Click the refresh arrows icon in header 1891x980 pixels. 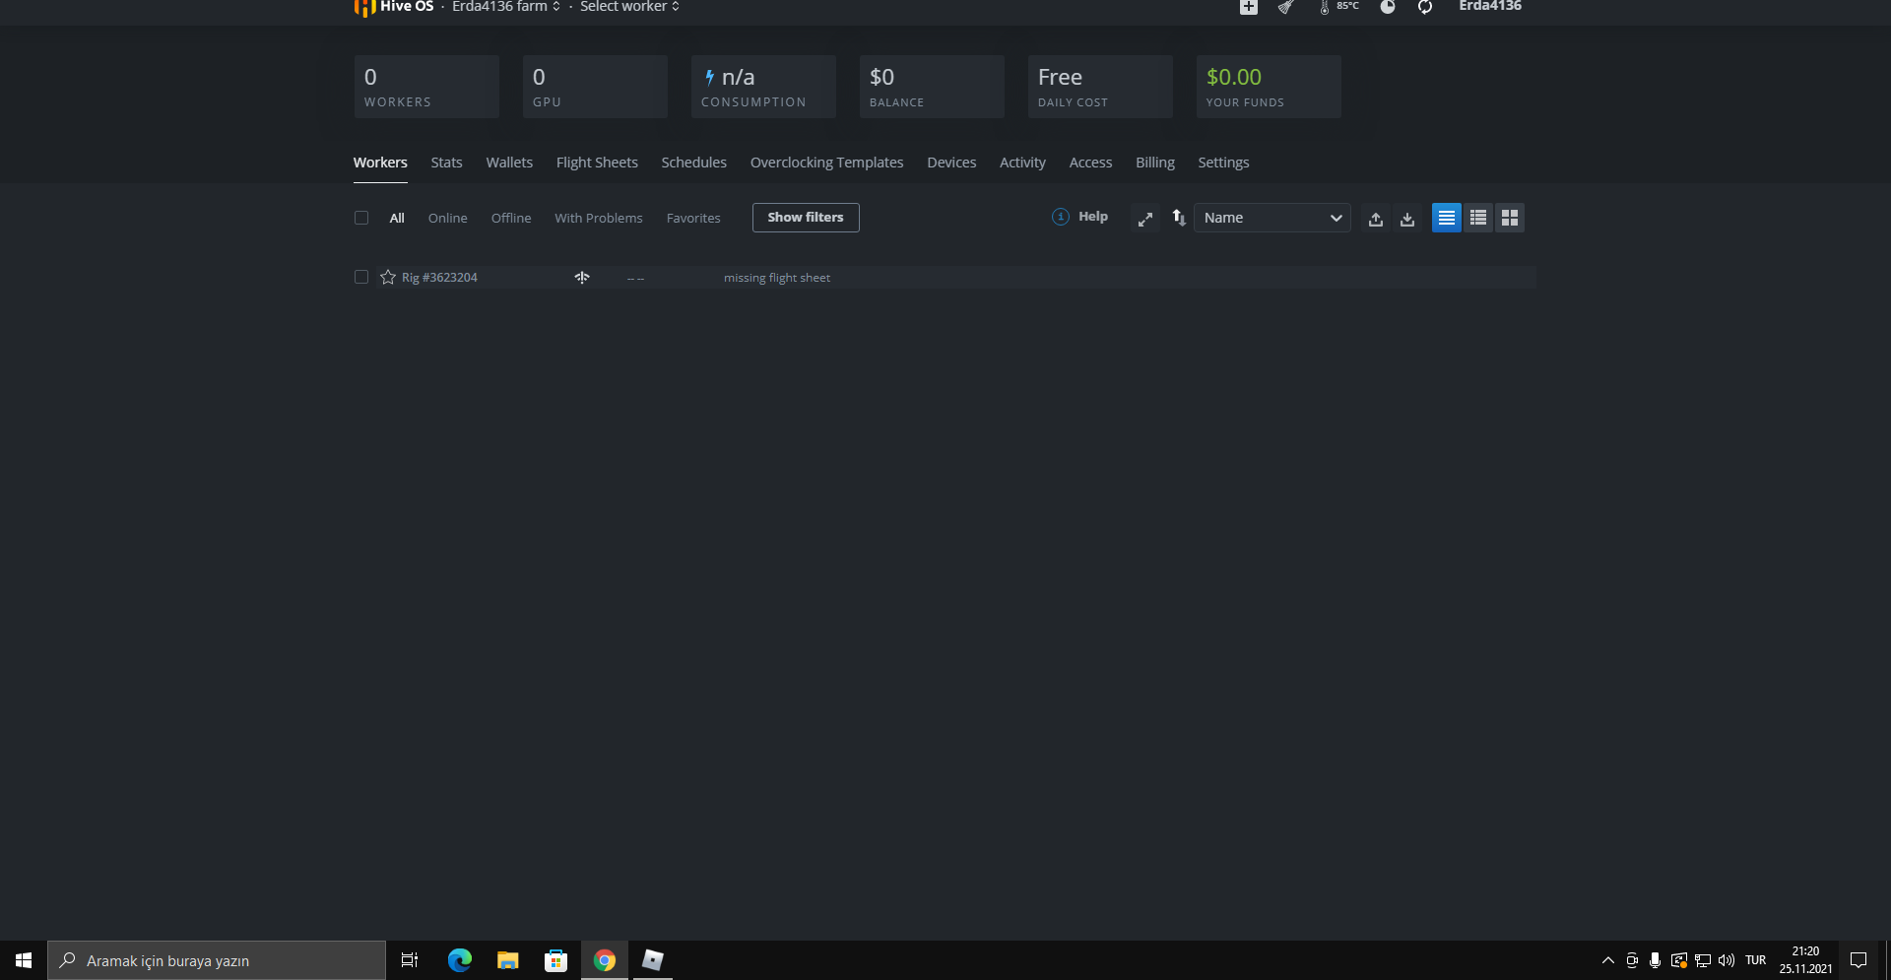coord(1425,7)
